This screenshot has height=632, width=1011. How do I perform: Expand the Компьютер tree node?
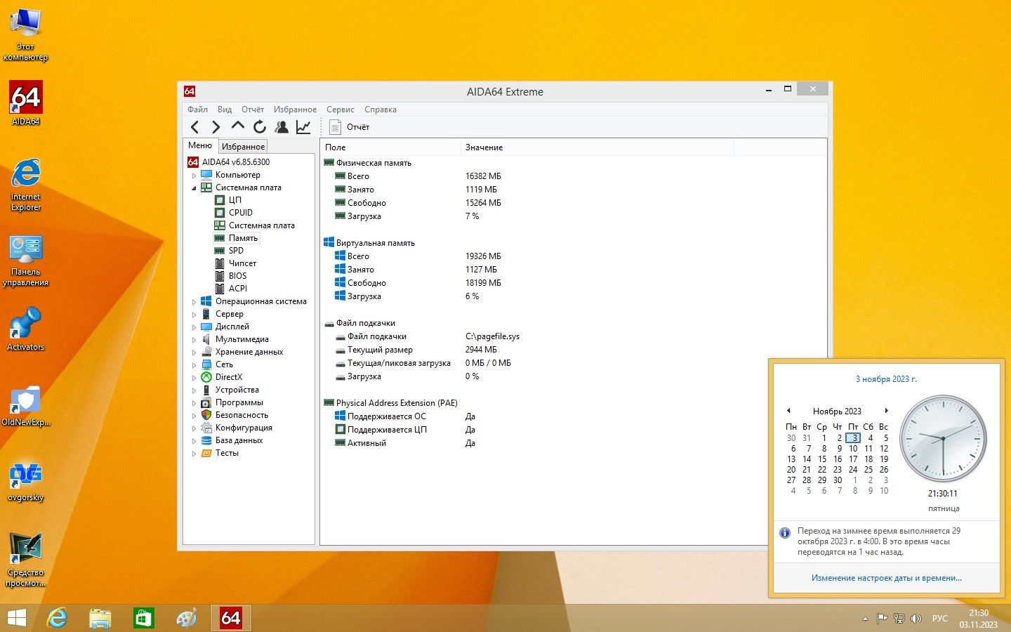click(194, 176)
